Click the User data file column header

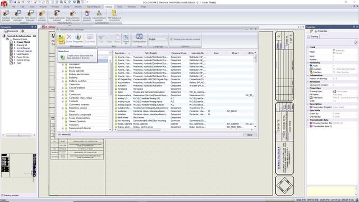coord(197,53)
